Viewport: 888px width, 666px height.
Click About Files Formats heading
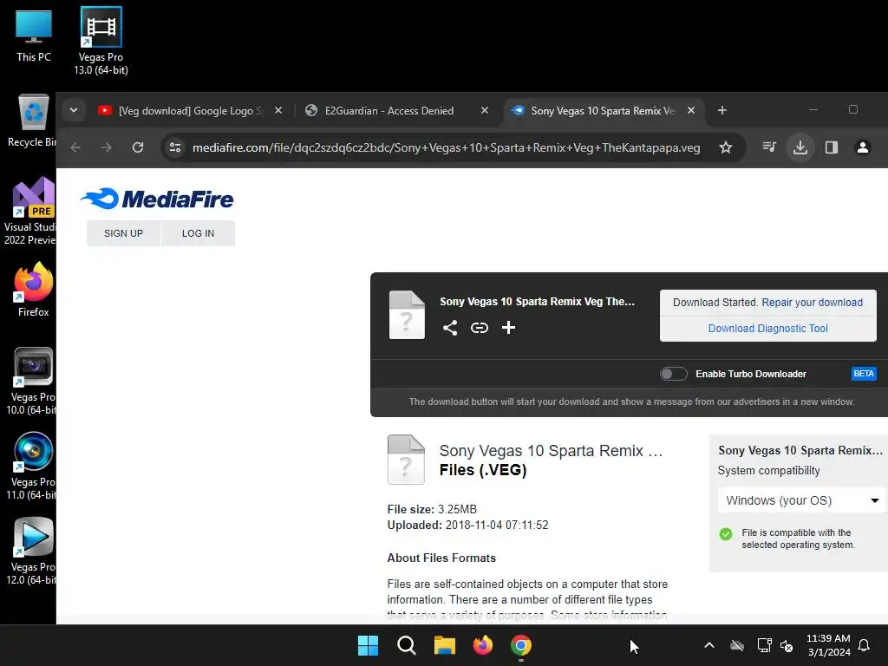pyautogui.click(x=441, y=558)
